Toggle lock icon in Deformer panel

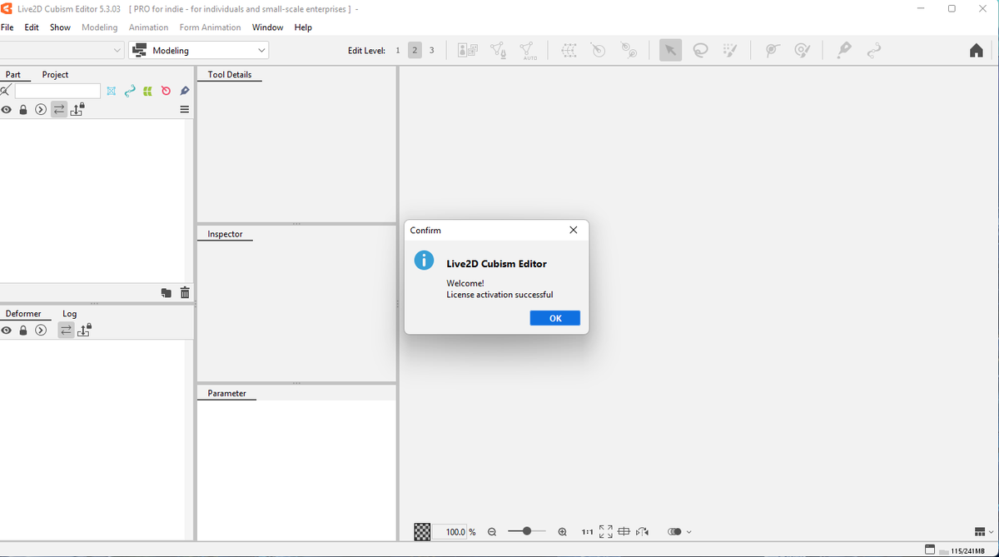[23, 331]
